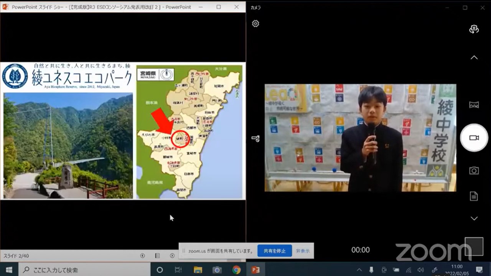The height and width of the screenshot is (276, 491).
Task: Click the Stop Share (共有を停止) button
Action: click(275, 251)
